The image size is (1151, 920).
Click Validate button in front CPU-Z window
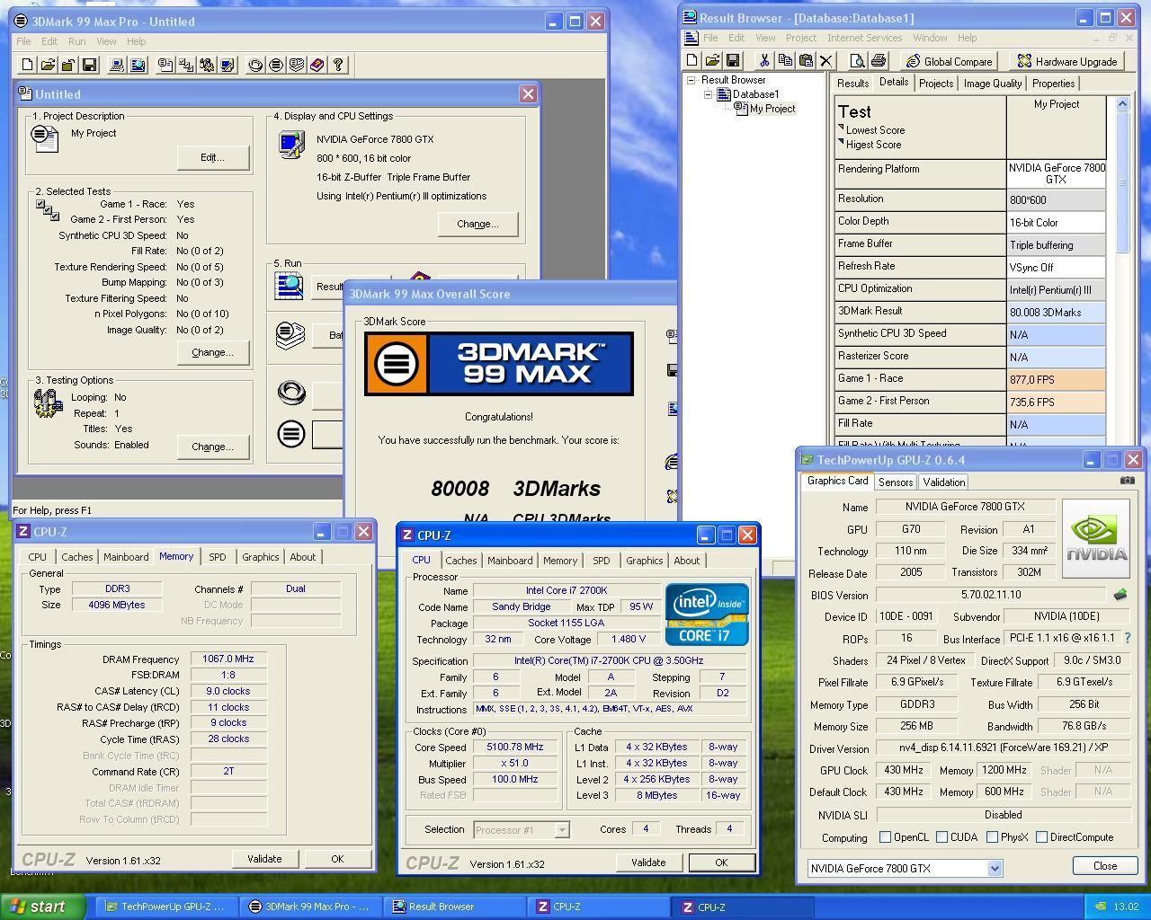click(648, 862)
